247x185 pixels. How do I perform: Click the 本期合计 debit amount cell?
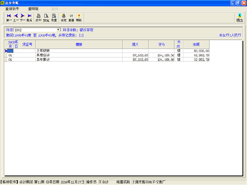(135, 55)
